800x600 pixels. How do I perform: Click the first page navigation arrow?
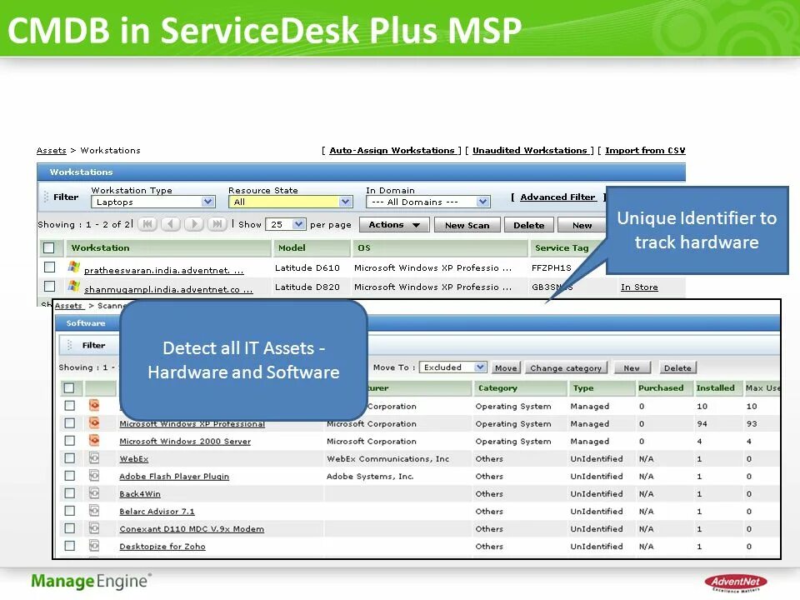point(147,224)
